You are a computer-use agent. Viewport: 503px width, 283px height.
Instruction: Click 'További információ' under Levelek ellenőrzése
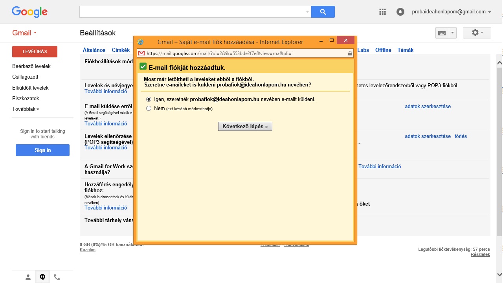click(x=106, y=147)
